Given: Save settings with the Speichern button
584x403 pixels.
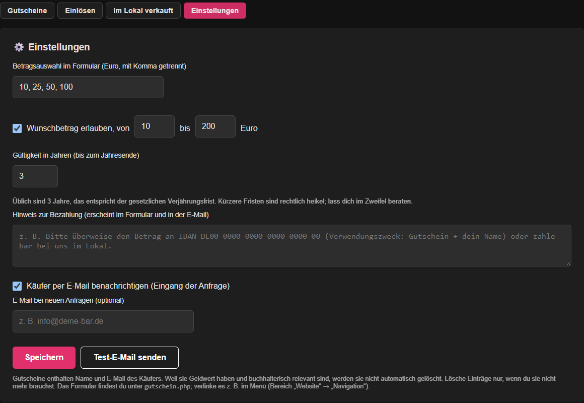Looking at the screenshot, I should pyautogui.click(x=44, y=358).
